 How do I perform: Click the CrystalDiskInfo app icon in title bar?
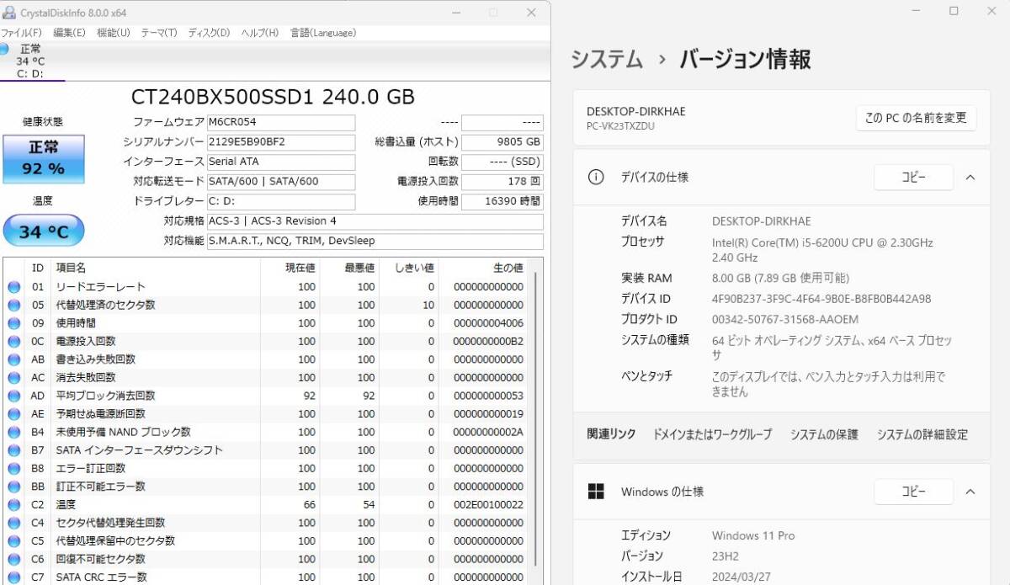[x=8, y=13]
